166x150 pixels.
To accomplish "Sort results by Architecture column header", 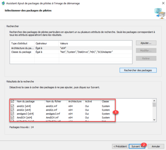I will [75, 101].
